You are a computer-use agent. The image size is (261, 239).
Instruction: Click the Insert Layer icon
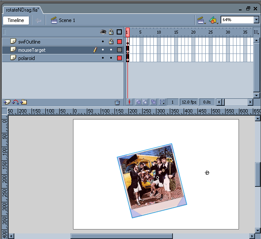(7, 102)
